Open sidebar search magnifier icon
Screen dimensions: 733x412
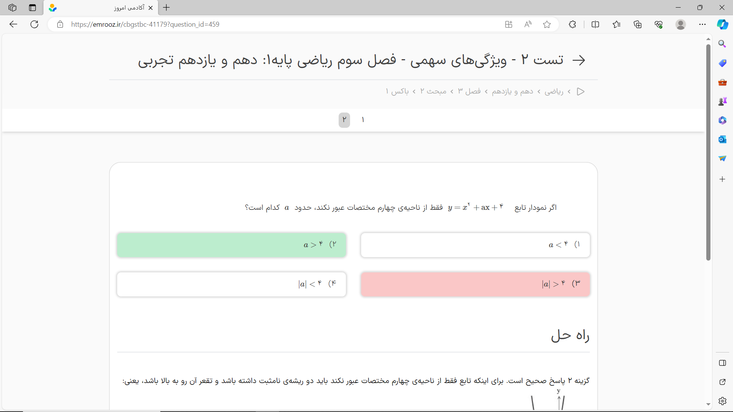[x=722, y=44]
